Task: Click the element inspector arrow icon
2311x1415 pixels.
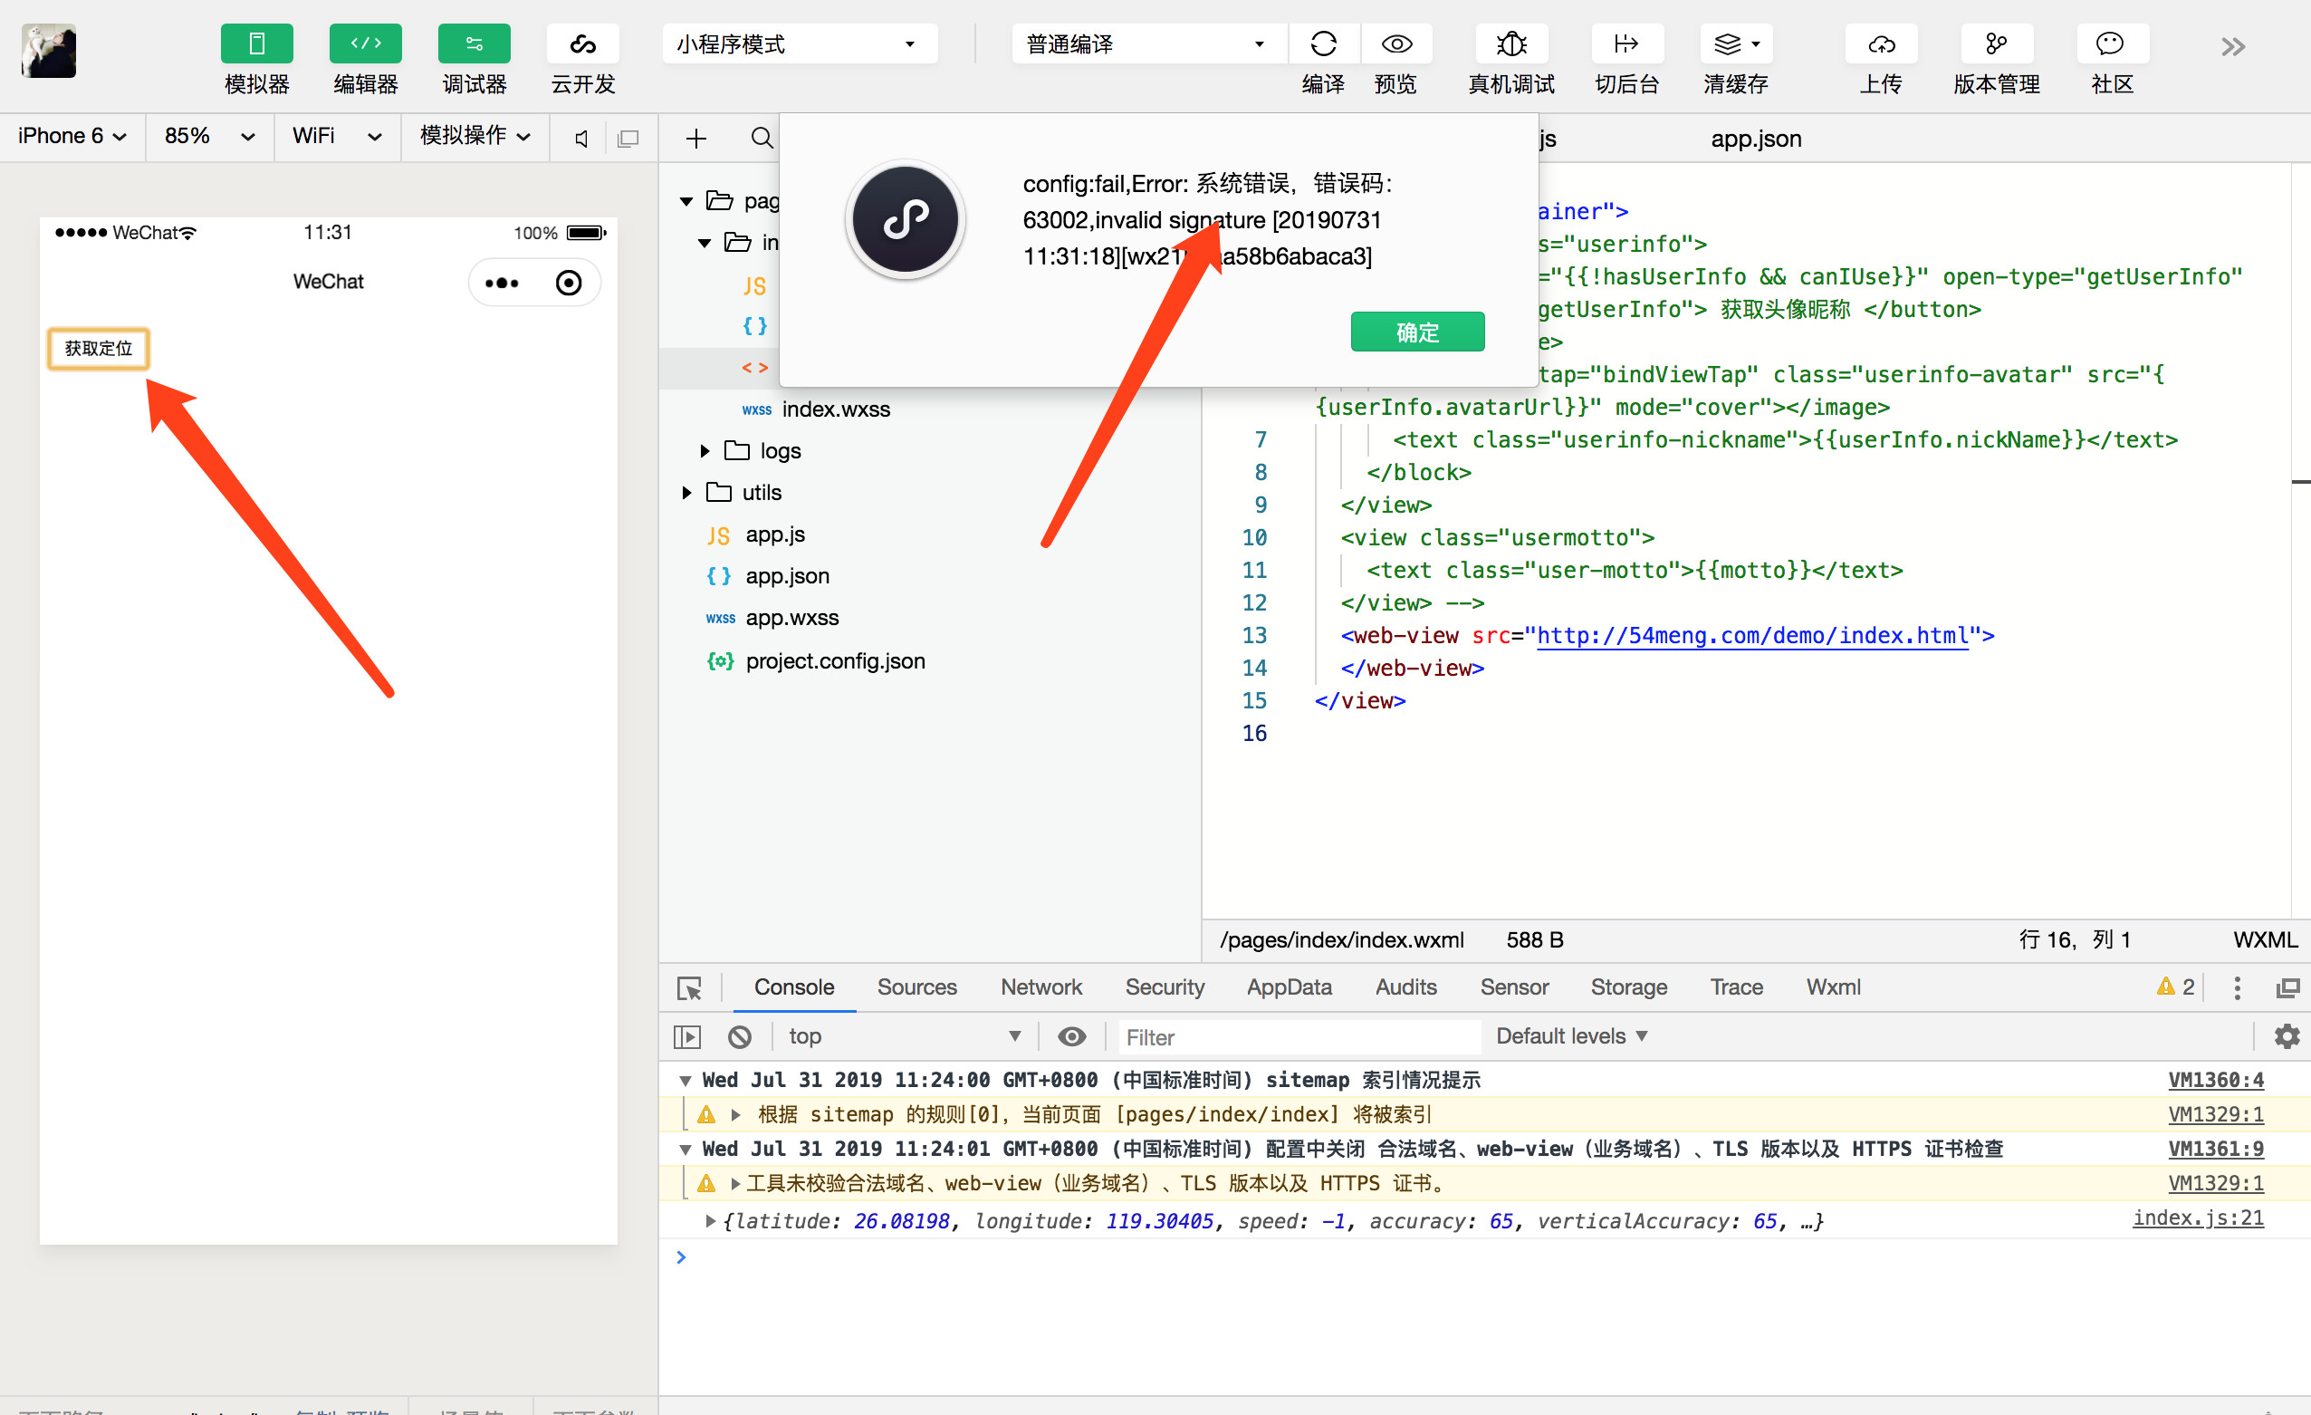Action: click(x=689, y=987)
